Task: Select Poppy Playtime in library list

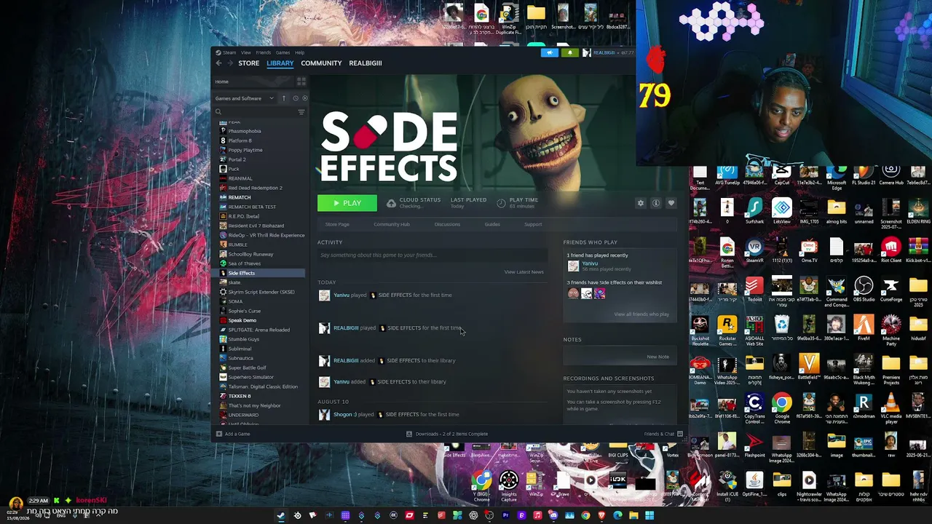Action: [245, 150]
